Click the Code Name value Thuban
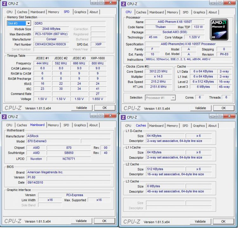 pos(161,27)
